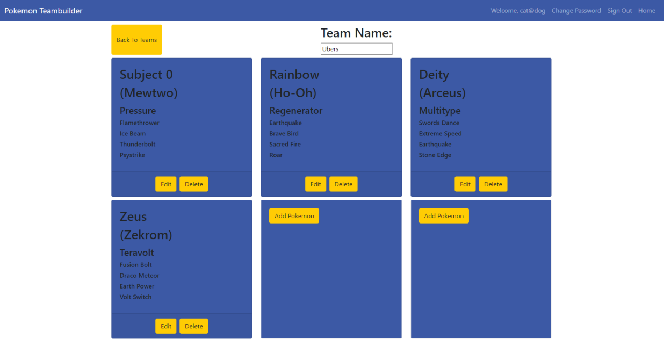The image size is (664, 353).
Task: Edit the Deity (Arceus) entry
Action: [x=465, y=184]
